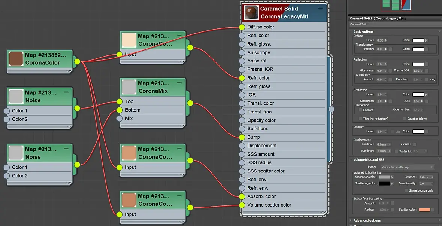The image size is (442, 226).
Task: Click the Reflection Glossiness spinner arrows
Action: click(x=385, y=71)
